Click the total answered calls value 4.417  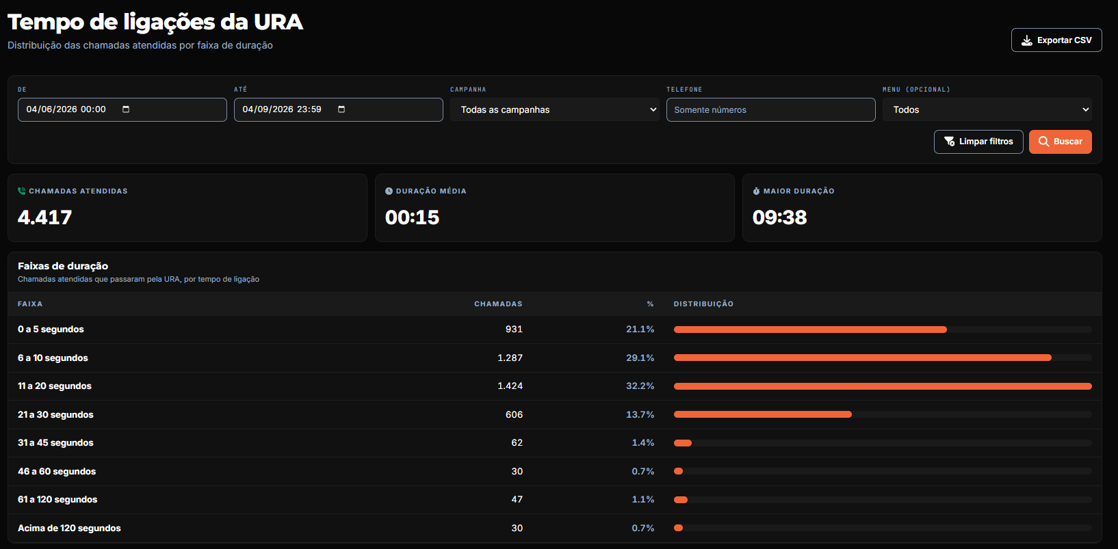pyautogui.click(x=45, y=217)
